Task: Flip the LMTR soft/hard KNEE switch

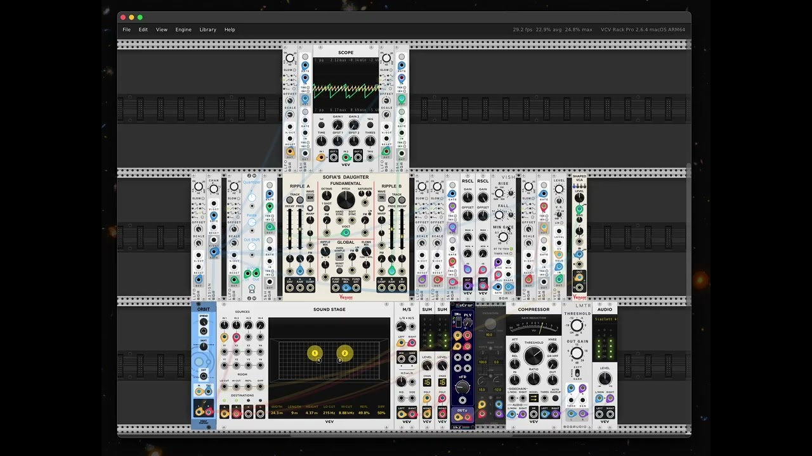Action: [x=577, y=372]
